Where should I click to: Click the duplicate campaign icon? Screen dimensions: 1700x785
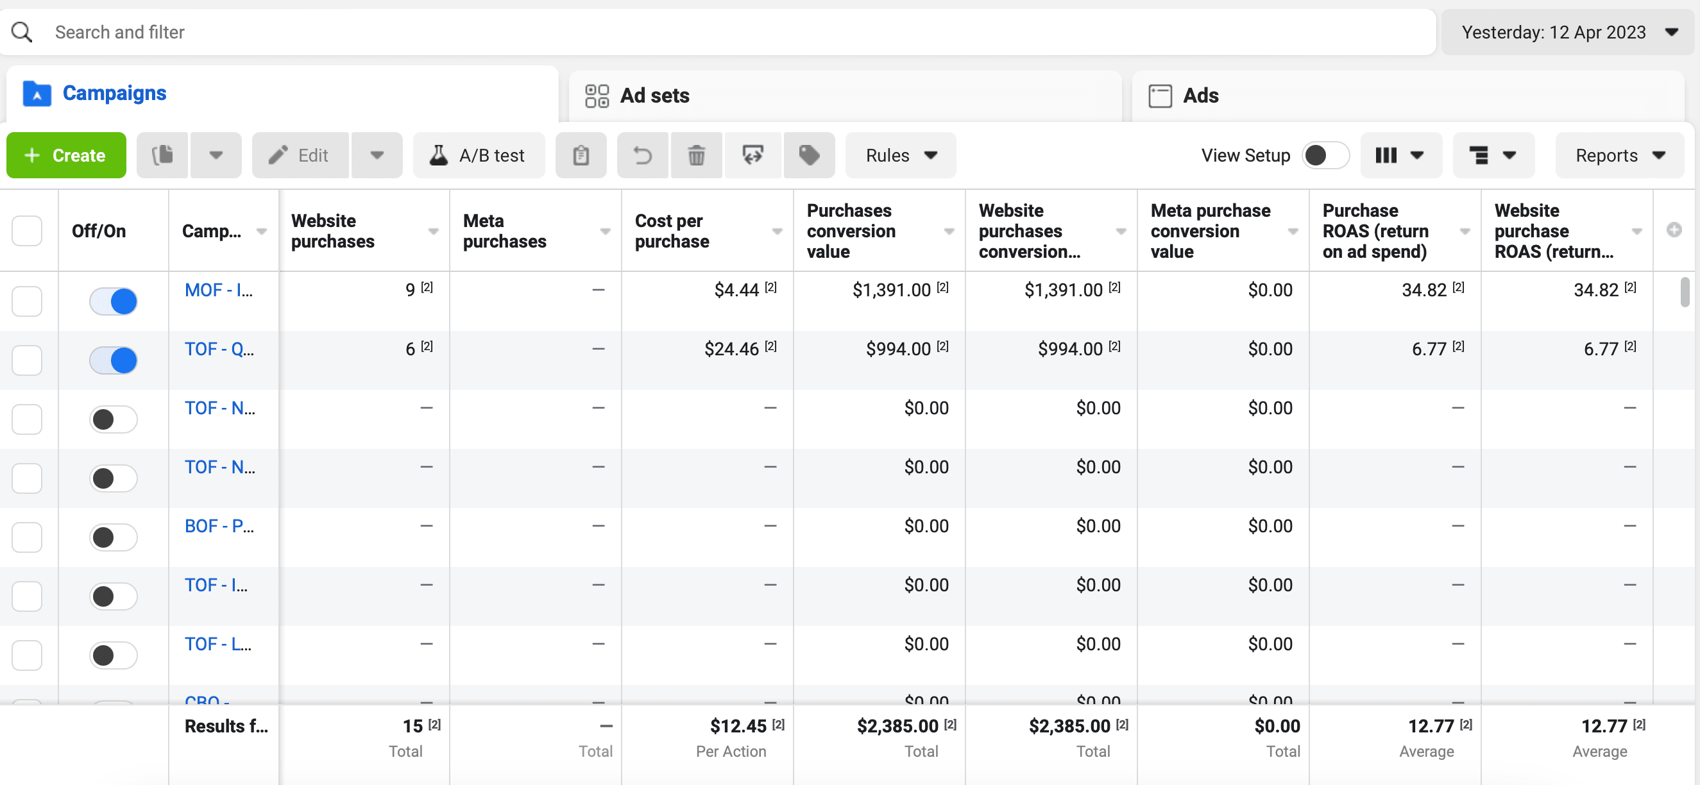(x=162, y=156)
